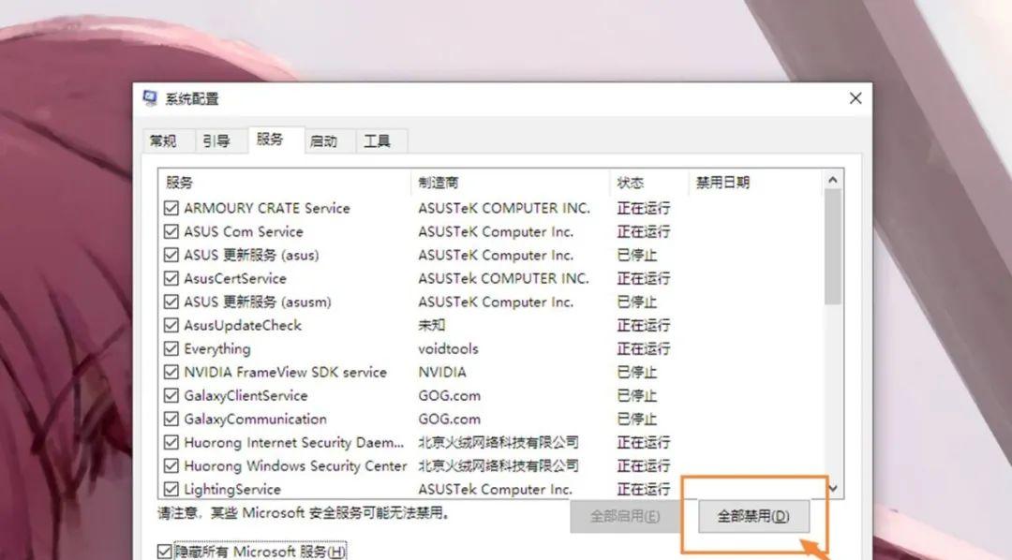Select the ARMOURY CRATE Service name

pos(266,208)
